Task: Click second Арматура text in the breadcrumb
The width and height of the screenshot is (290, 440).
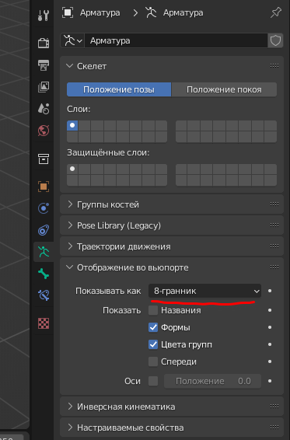Action: click(183, 12)
